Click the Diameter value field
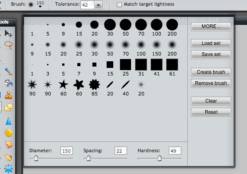247x174 pixels. point(67,150)
